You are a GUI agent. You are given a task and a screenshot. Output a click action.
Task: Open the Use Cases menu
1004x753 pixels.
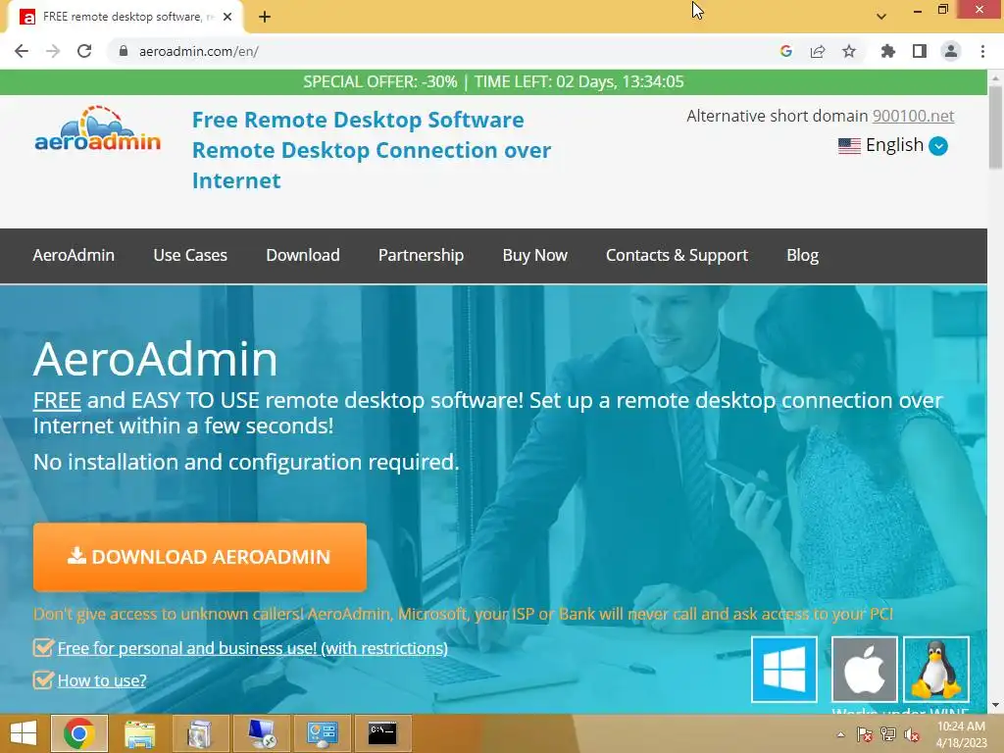(190, 256)
